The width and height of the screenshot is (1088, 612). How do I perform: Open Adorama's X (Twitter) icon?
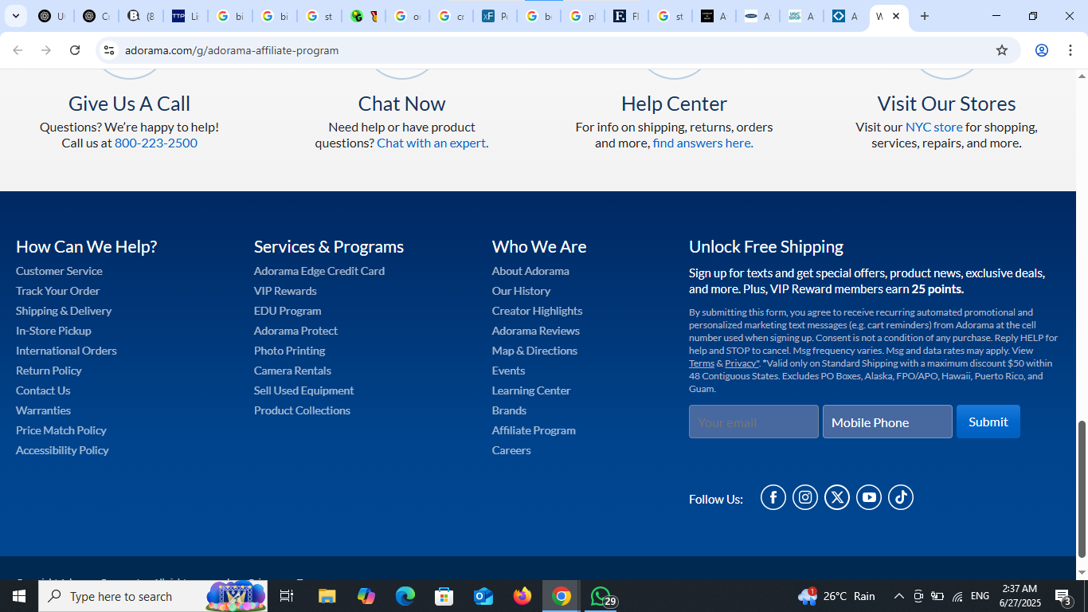(837, 497)
